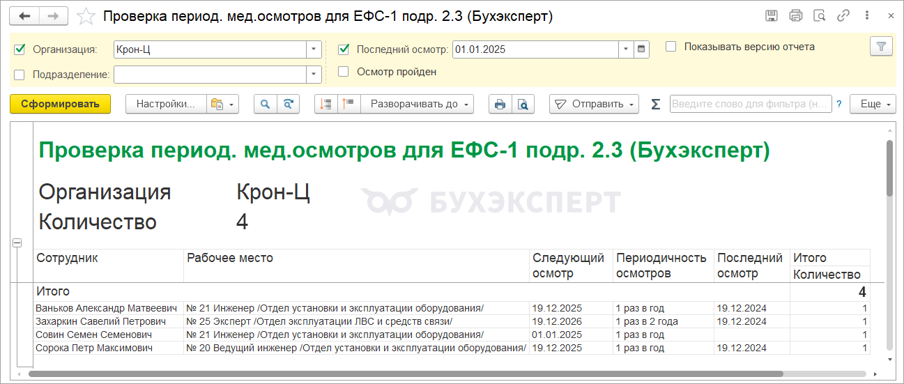Viewport: 904px width, 384px height.
Task: Collapse the report group with minus box
Action: [17, 243]
